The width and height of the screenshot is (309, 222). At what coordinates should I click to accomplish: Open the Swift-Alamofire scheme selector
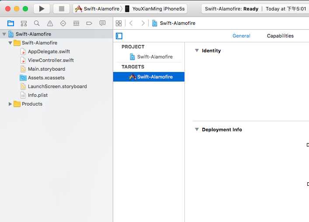pos(98,9)
